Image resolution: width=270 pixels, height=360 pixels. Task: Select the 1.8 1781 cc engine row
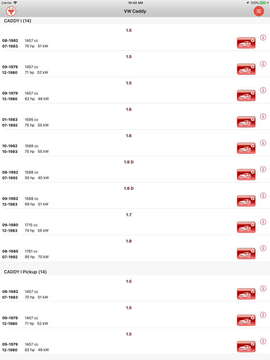[x=135, y=248]
